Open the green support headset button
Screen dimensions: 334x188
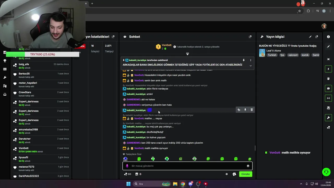(326, 172)
